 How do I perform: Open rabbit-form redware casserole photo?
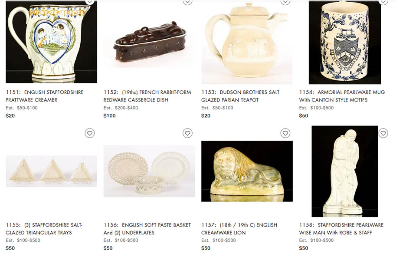(149, 43)
